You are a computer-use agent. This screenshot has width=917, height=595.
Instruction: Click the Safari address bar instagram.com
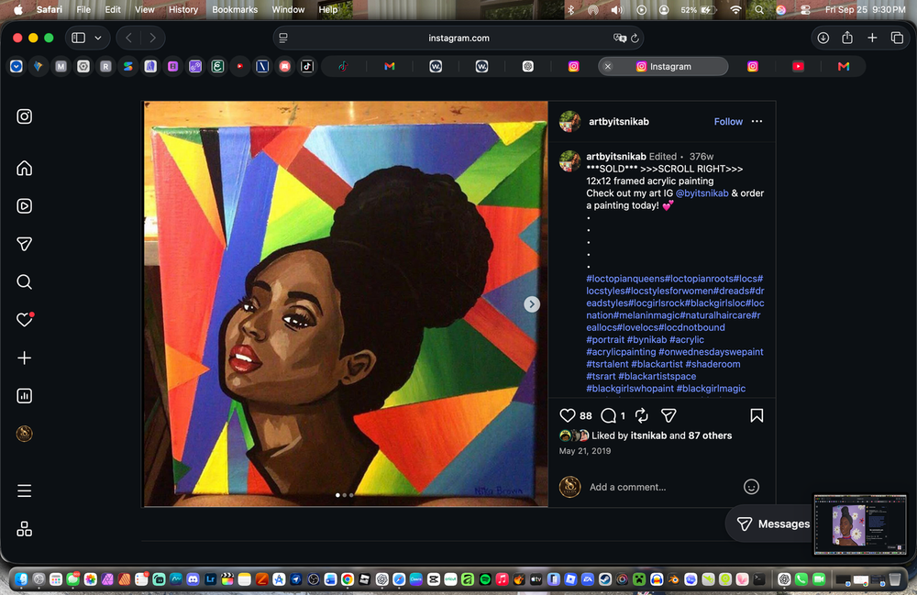[x=458, y=38]
